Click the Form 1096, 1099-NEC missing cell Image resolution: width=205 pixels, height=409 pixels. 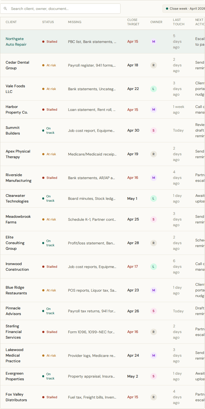pyautogui.click(x=92, y=332)
